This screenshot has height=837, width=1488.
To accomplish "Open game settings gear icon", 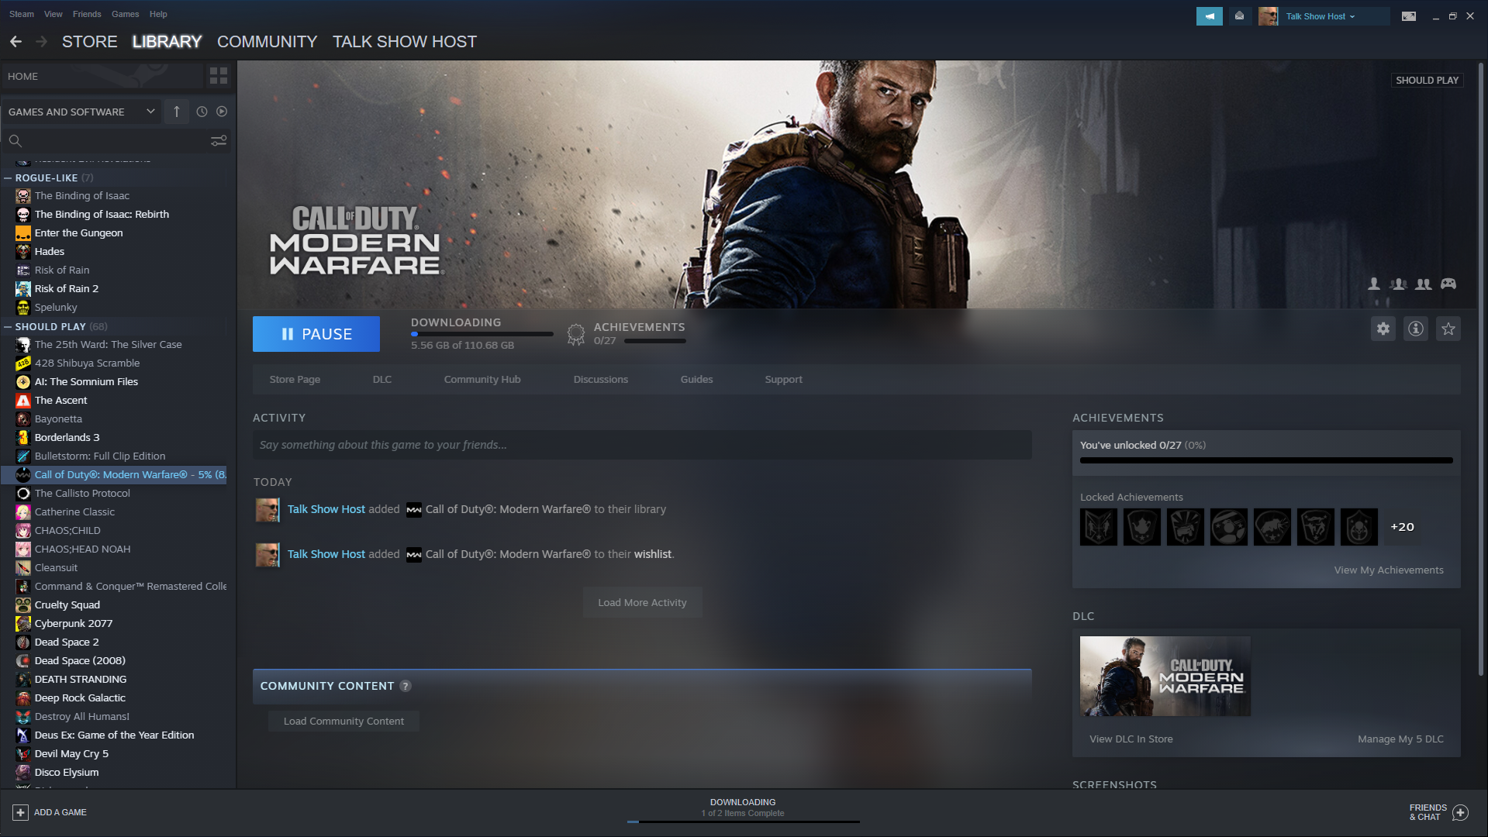I will click(1383, 329).
